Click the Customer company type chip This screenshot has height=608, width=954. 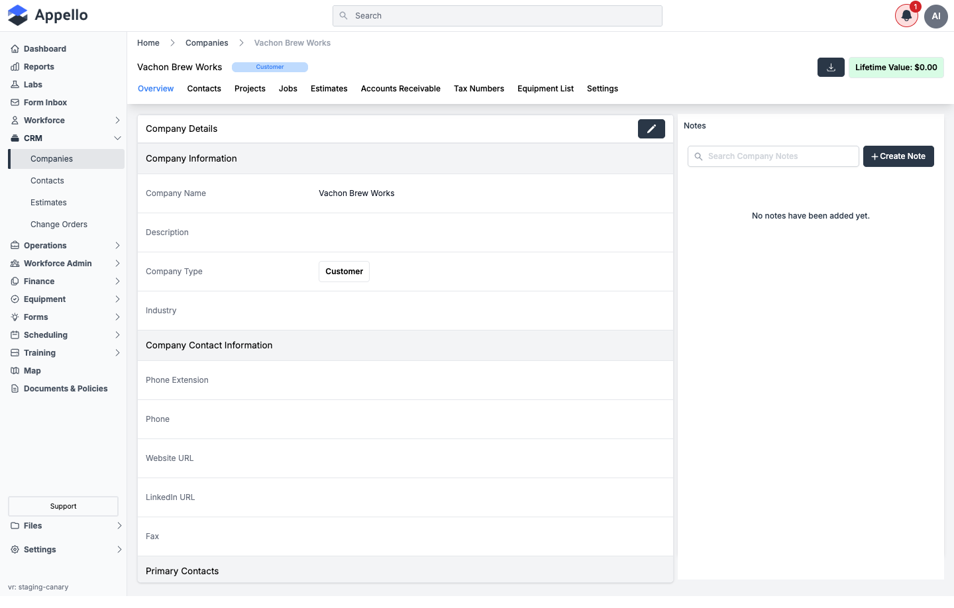pyautogui.click(x=344, y=272)
